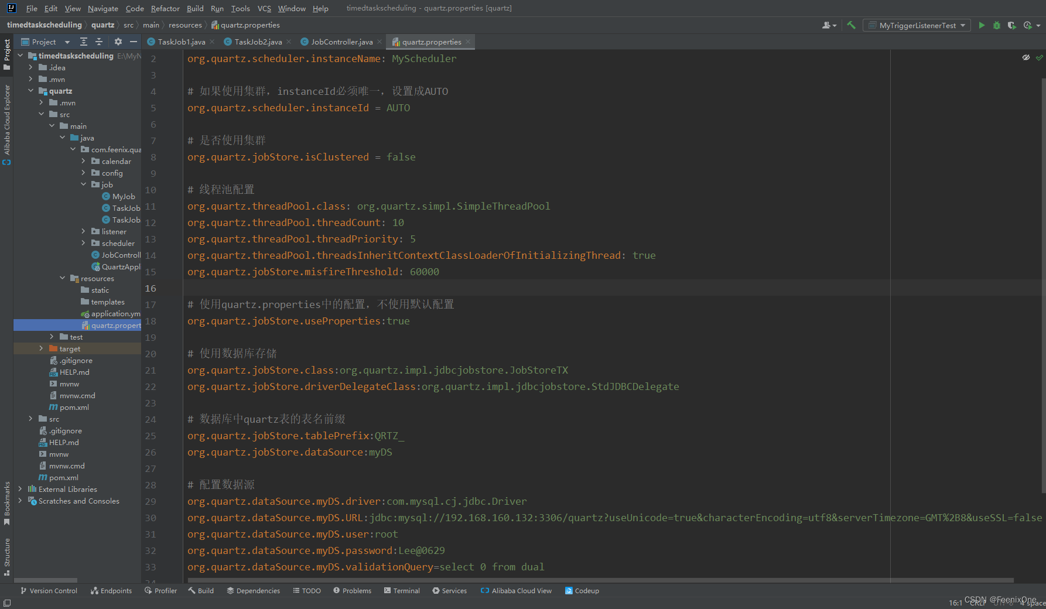
Task: Click the editor horizontal scrollbar
Action: point(600,580)
